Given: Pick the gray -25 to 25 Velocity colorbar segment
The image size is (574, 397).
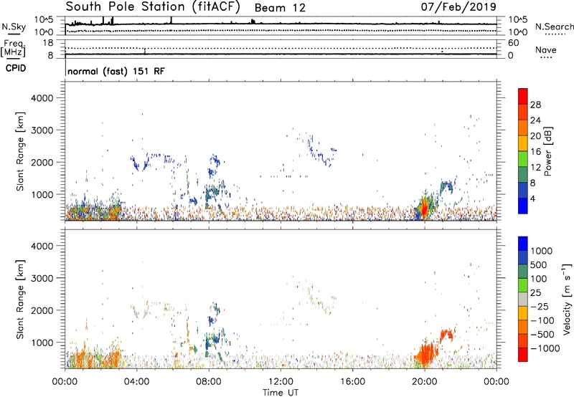Looking at the screenshot, I should [523, 299].
